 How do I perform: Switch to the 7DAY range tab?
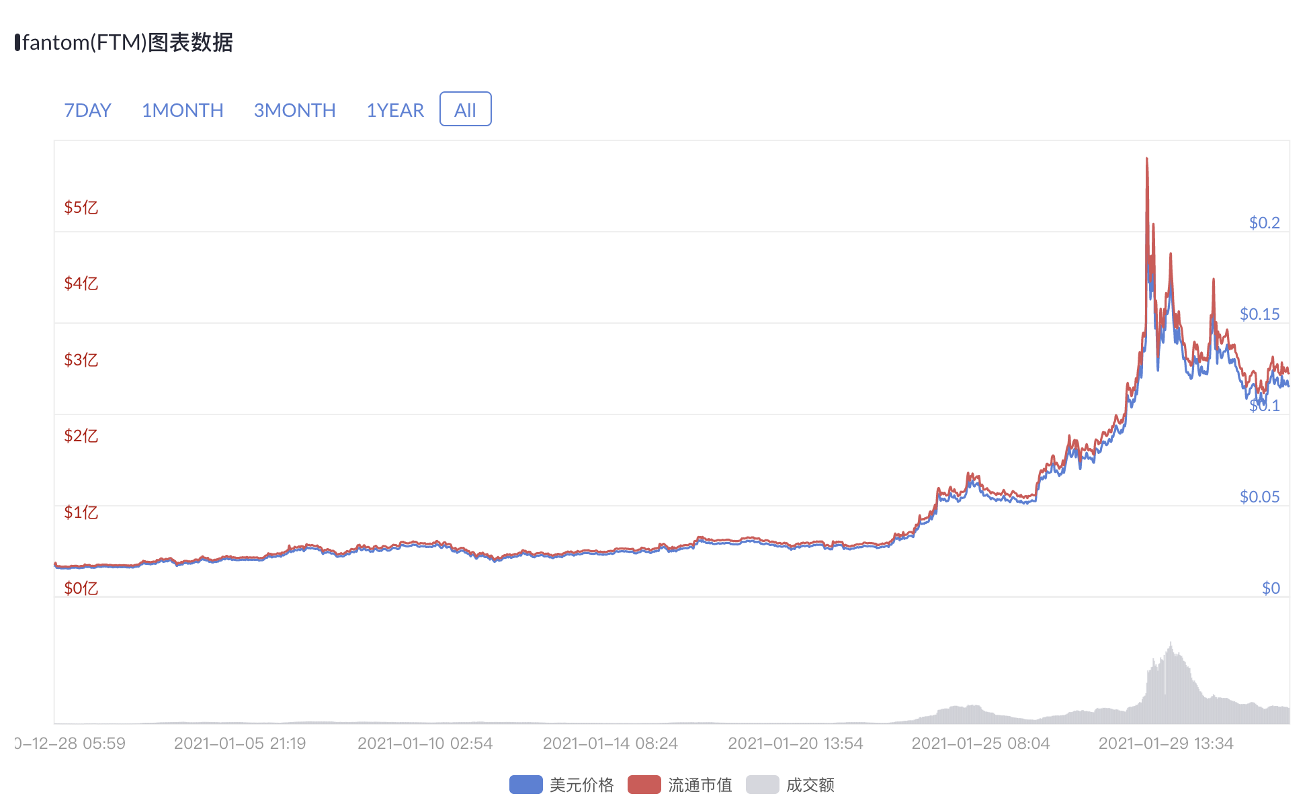pos(87,110)
